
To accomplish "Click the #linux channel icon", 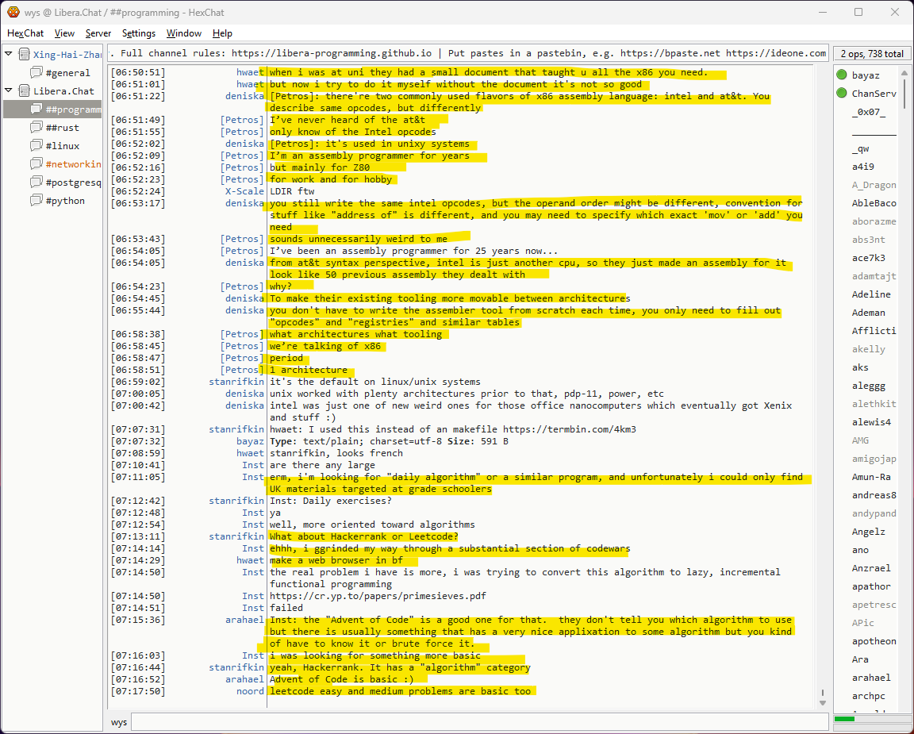I will tap(36, 146).
